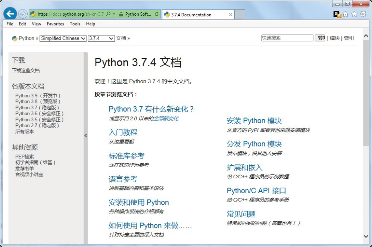Open the Favorites menu
This screenshot has width=372, height=247.
pos(55,24)
